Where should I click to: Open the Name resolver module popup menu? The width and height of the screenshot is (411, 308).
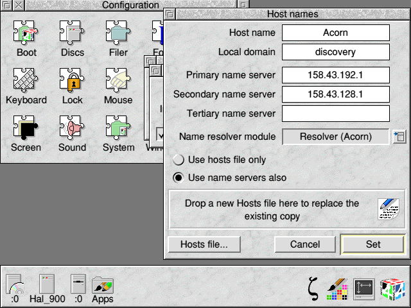(x=399, y=137)
